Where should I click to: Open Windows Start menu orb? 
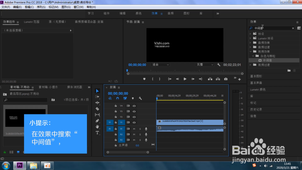pyautogui.click(x=6, y=165)
